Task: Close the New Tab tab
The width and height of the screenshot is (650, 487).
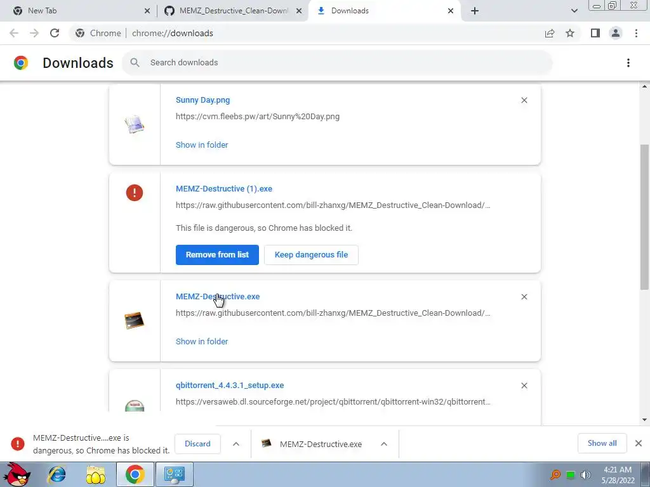Action: pyautogui.click(x=147, y=11)
